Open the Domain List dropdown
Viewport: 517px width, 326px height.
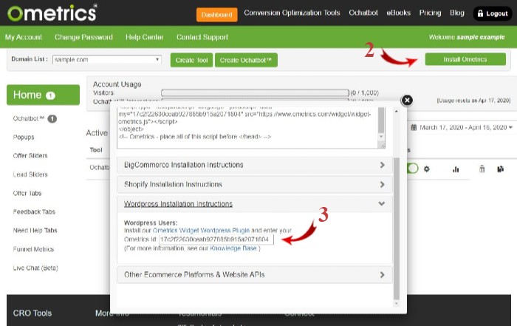[x=107, y=60]
